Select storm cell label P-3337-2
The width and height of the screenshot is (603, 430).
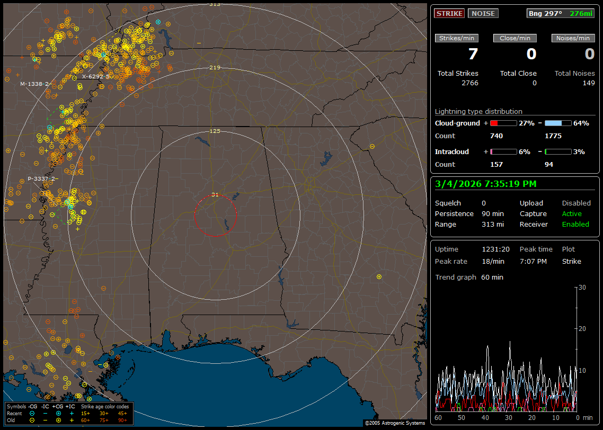tap(42, 179)
